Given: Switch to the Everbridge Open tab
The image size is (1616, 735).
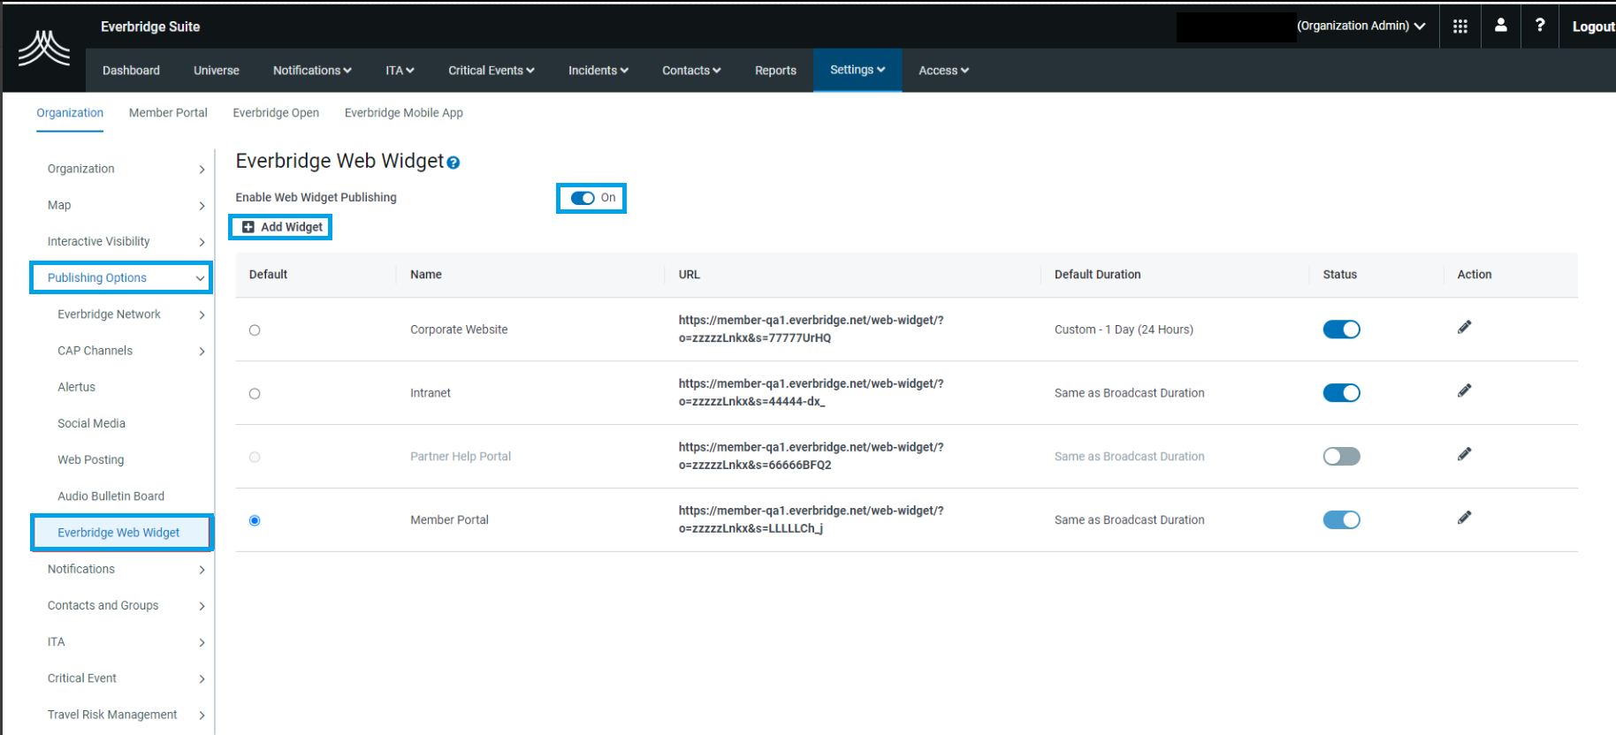Looking at the screenshot, I should 276,113.
